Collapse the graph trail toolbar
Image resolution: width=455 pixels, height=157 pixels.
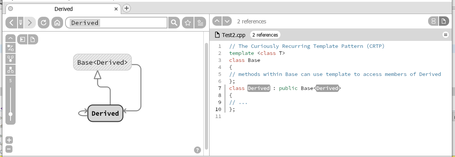(11, 38)
